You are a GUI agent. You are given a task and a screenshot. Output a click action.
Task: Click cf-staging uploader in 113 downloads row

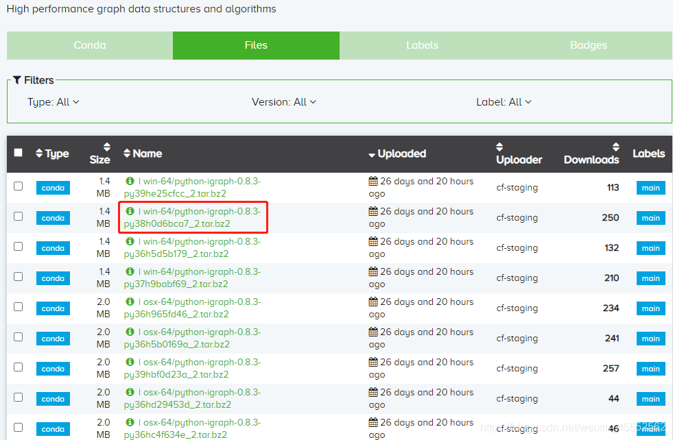pyautogui.click(x=517, y=187)
